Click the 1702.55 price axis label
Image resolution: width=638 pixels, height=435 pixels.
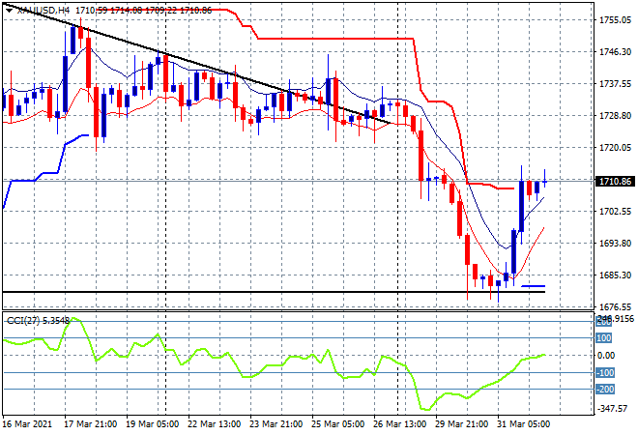click(615, 211)
